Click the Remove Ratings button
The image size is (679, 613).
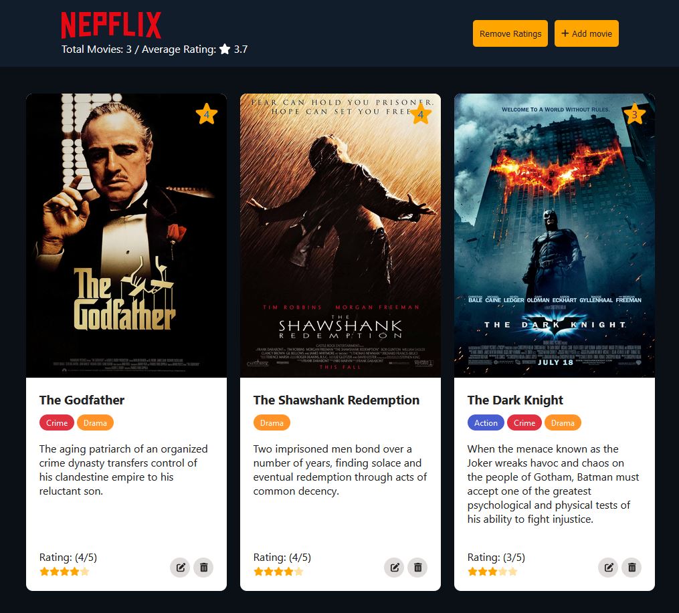(x=510, y=33)
